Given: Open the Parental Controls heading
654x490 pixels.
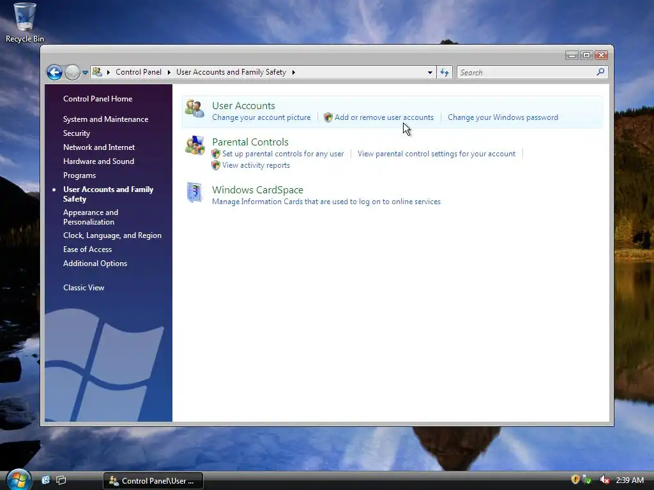Looking at the screenshot, I should pyautogui.click(x=250, y=142).
